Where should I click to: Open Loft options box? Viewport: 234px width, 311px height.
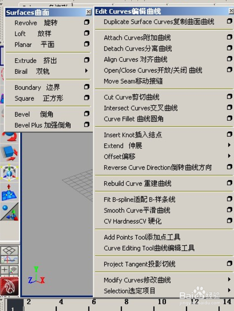tap(86, 33)
